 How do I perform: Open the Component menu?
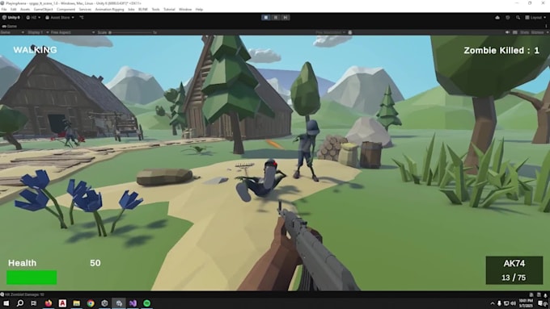click(66, 10)
